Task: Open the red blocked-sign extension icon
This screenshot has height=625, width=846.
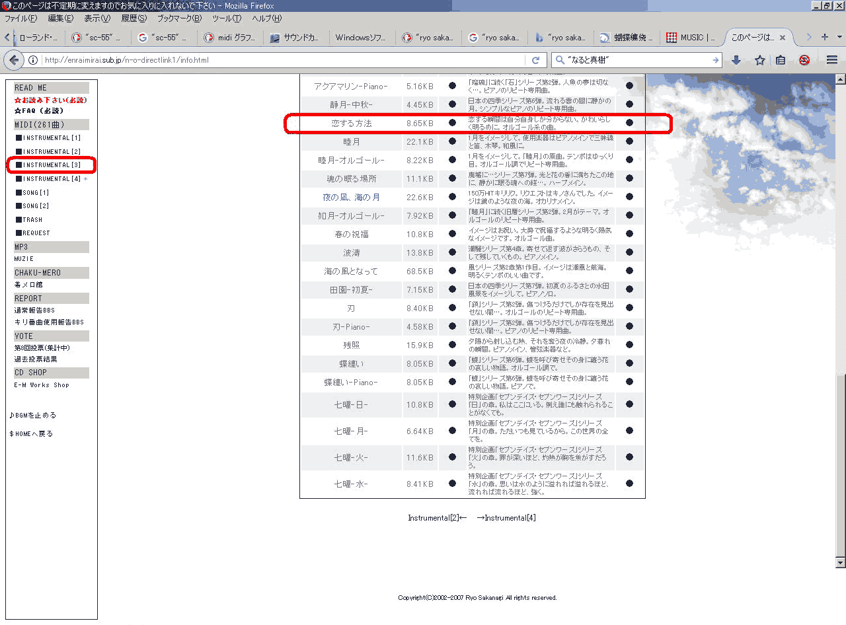Action: click(804, 60)
